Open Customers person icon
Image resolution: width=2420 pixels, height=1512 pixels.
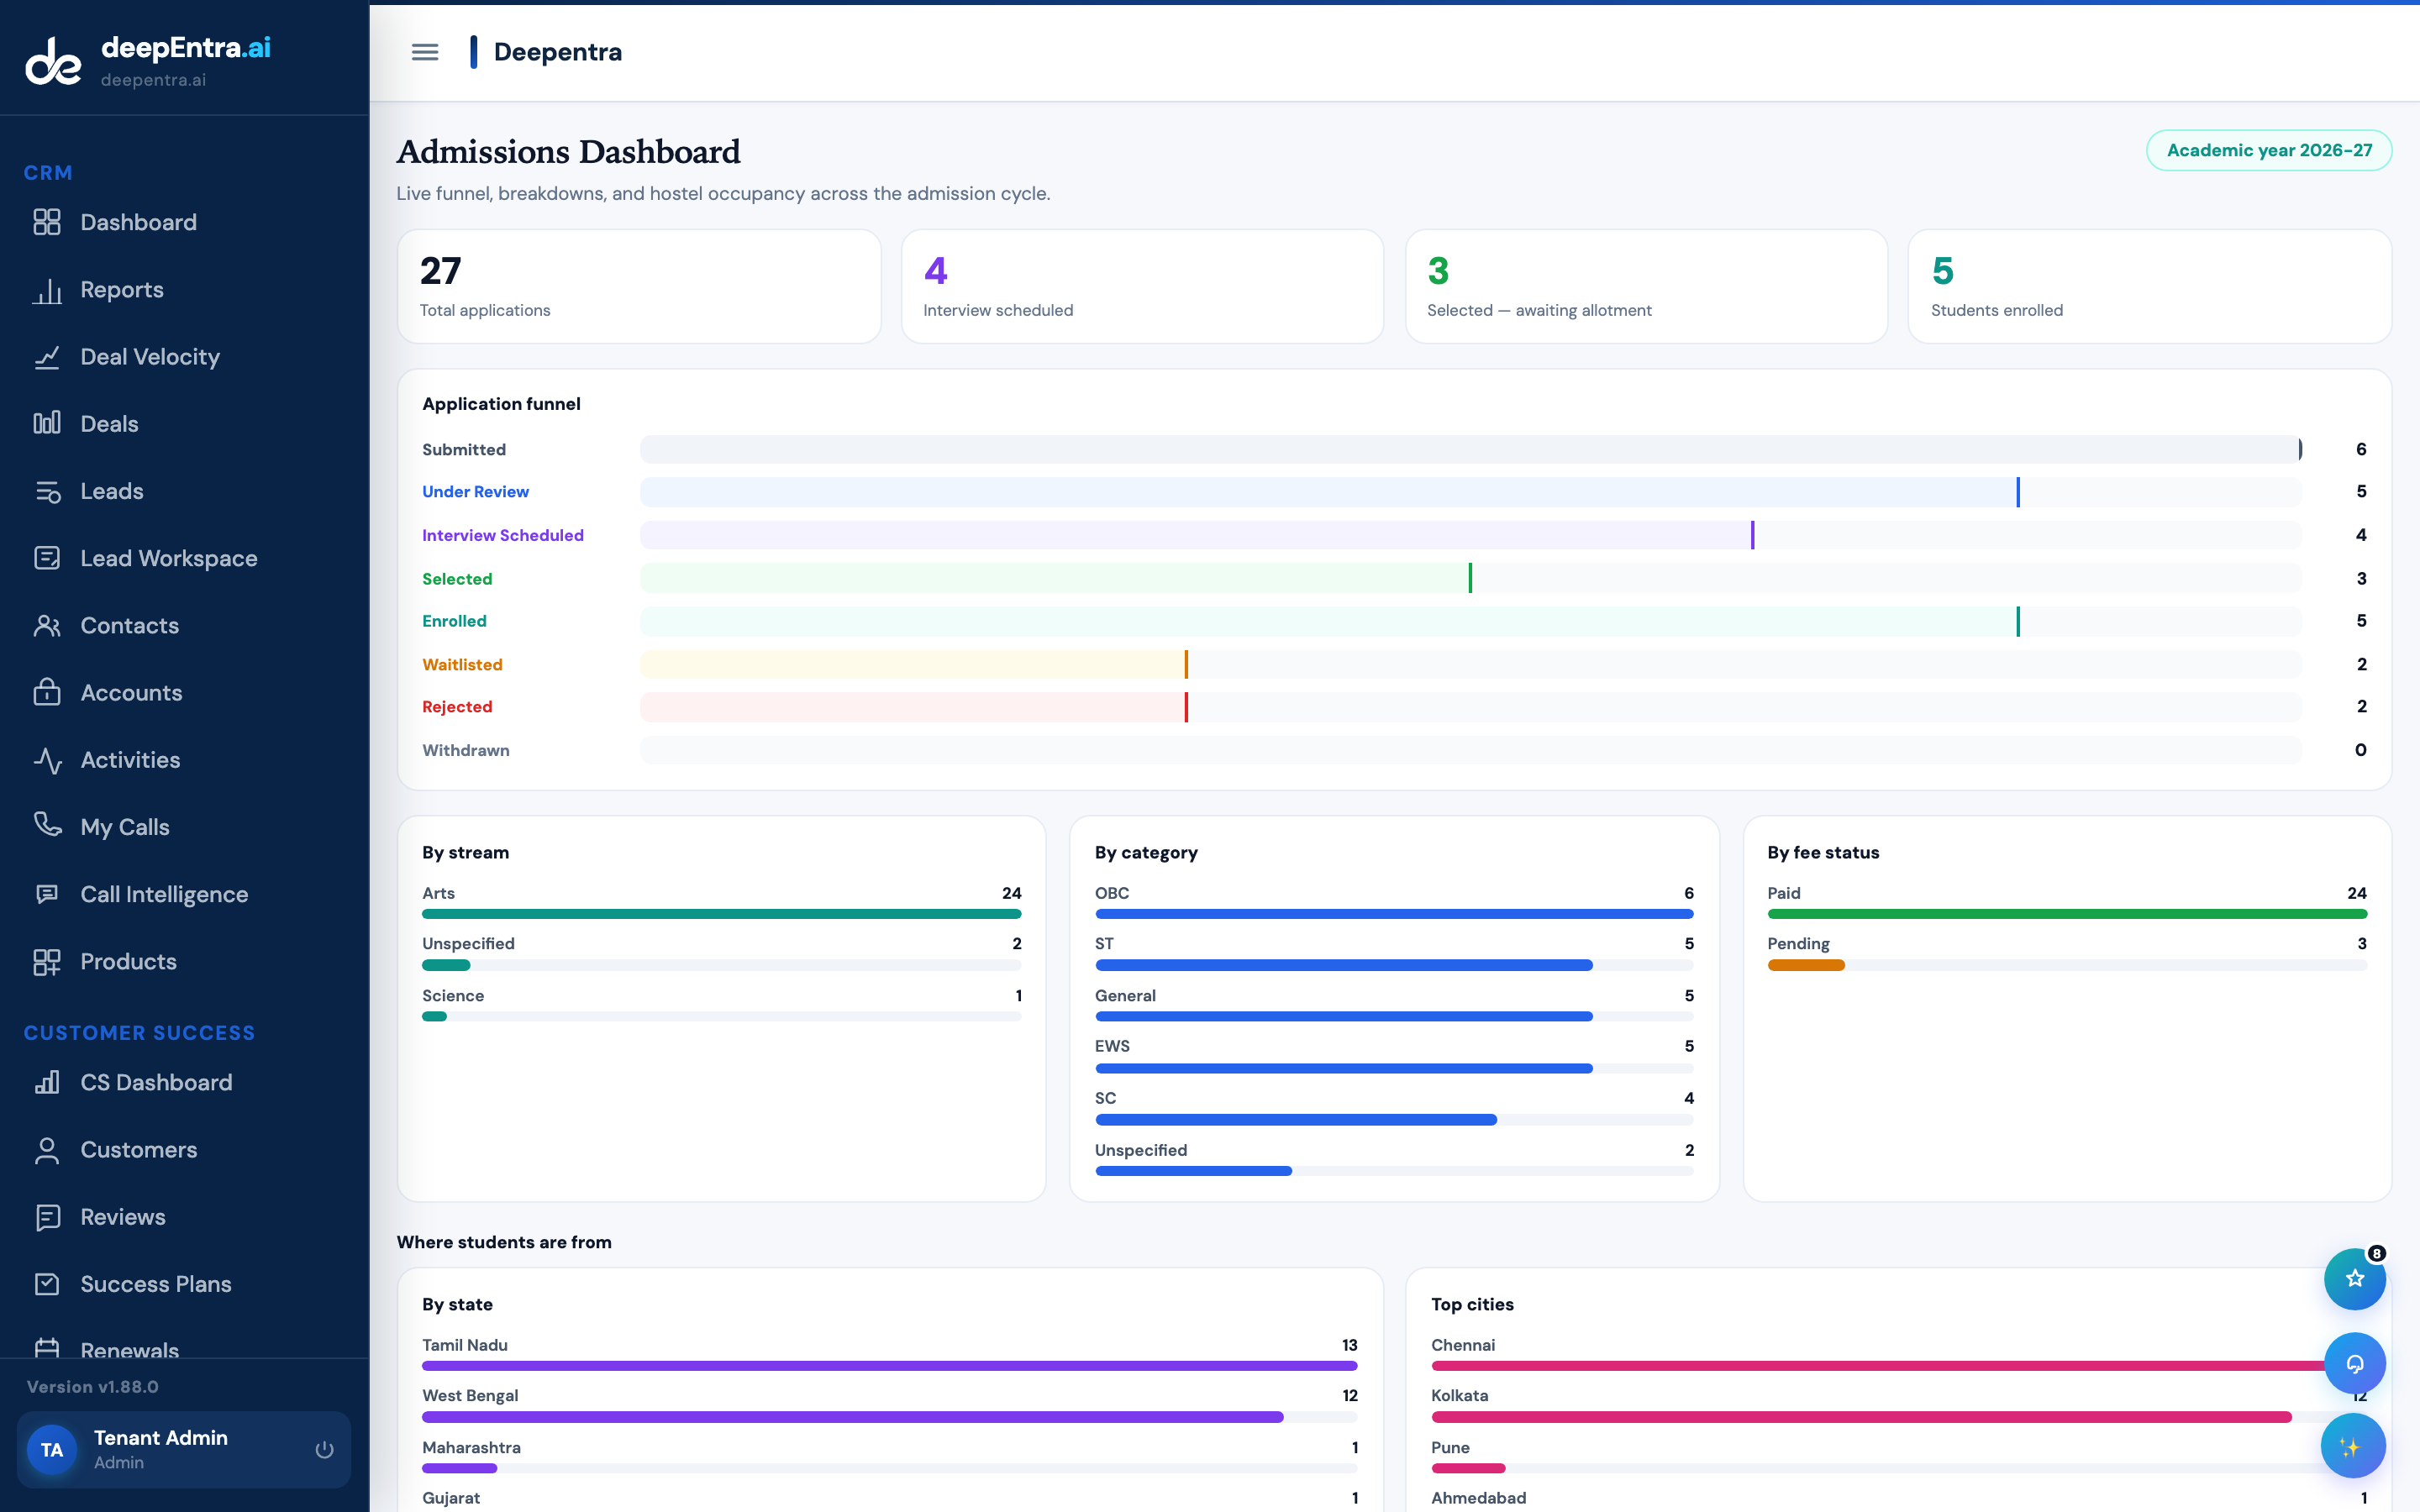pyautogui.click(x=47, y=1150)
